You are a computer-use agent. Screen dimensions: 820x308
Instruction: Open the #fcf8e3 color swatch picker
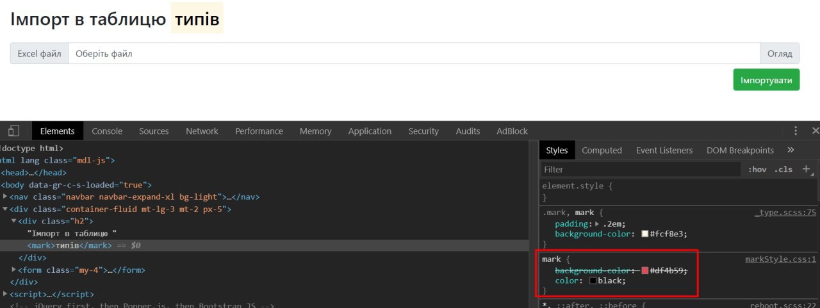tap(645, 234)
